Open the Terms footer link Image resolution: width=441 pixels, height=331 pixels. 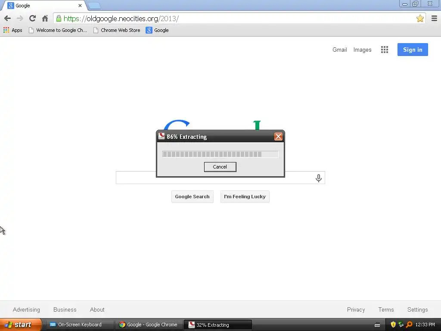pyautogui.click(x=386, y=309)
